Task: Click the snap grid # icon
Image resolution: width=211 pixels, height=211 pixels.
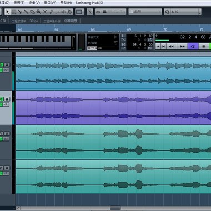Action: pyautogui.click(x=104, y=12)
